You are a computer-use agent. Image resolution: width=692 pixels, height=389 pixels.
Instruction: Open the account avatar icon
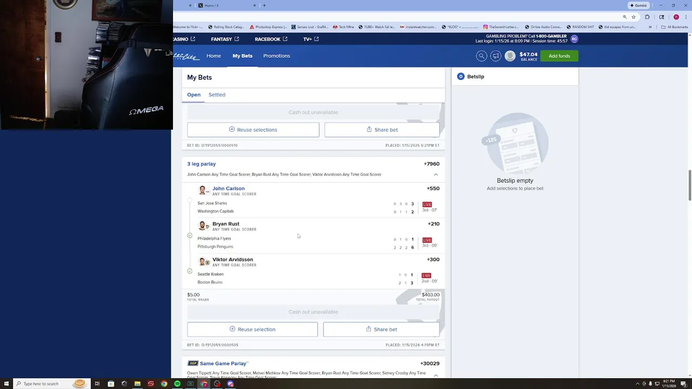tap(510, 56)
